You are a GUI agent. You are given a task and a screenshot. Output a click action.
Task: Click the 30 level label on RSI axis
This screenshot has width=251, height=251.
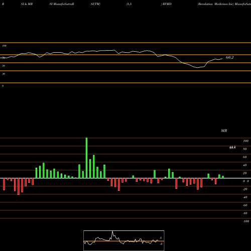[4, 74]
